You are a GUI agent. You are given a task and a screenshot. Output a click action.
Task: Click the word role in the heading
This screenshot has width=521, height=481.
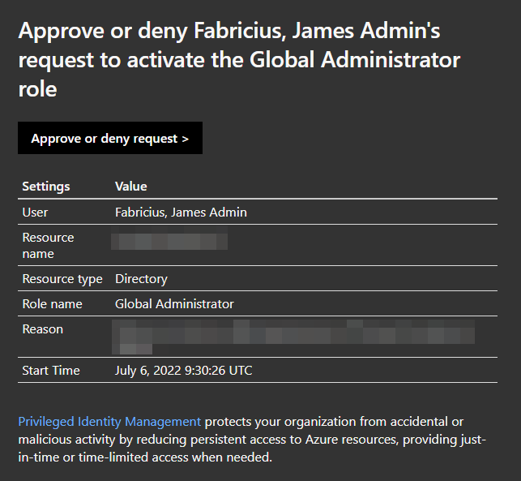(x=37, y=89)
